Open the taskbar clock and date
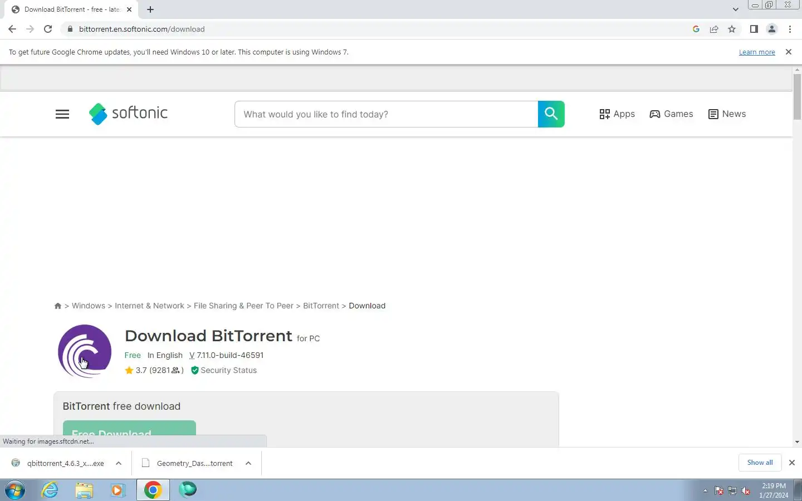The image size is (802, 501). click(774, 490)
